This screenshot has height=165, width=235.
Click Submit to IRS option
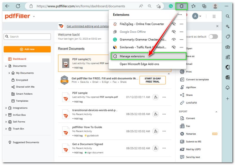point(194,142)
